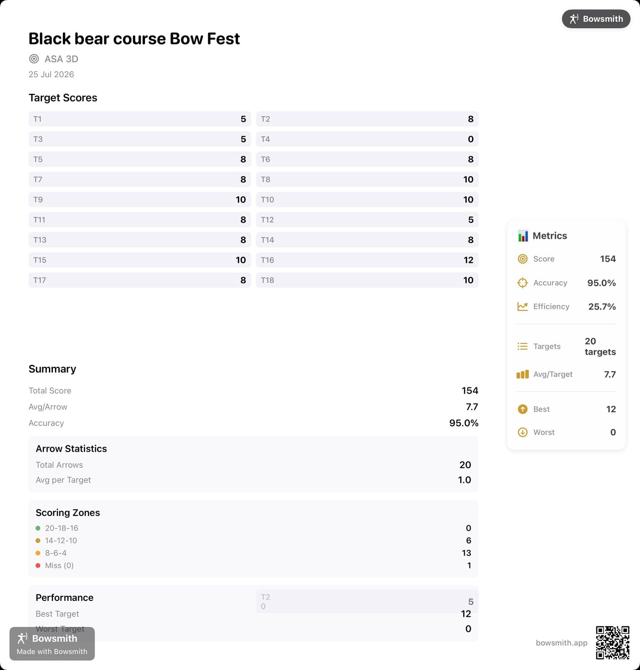Select the T4 target score row
This screenshot has width=640, height=670.
point(367,139)
